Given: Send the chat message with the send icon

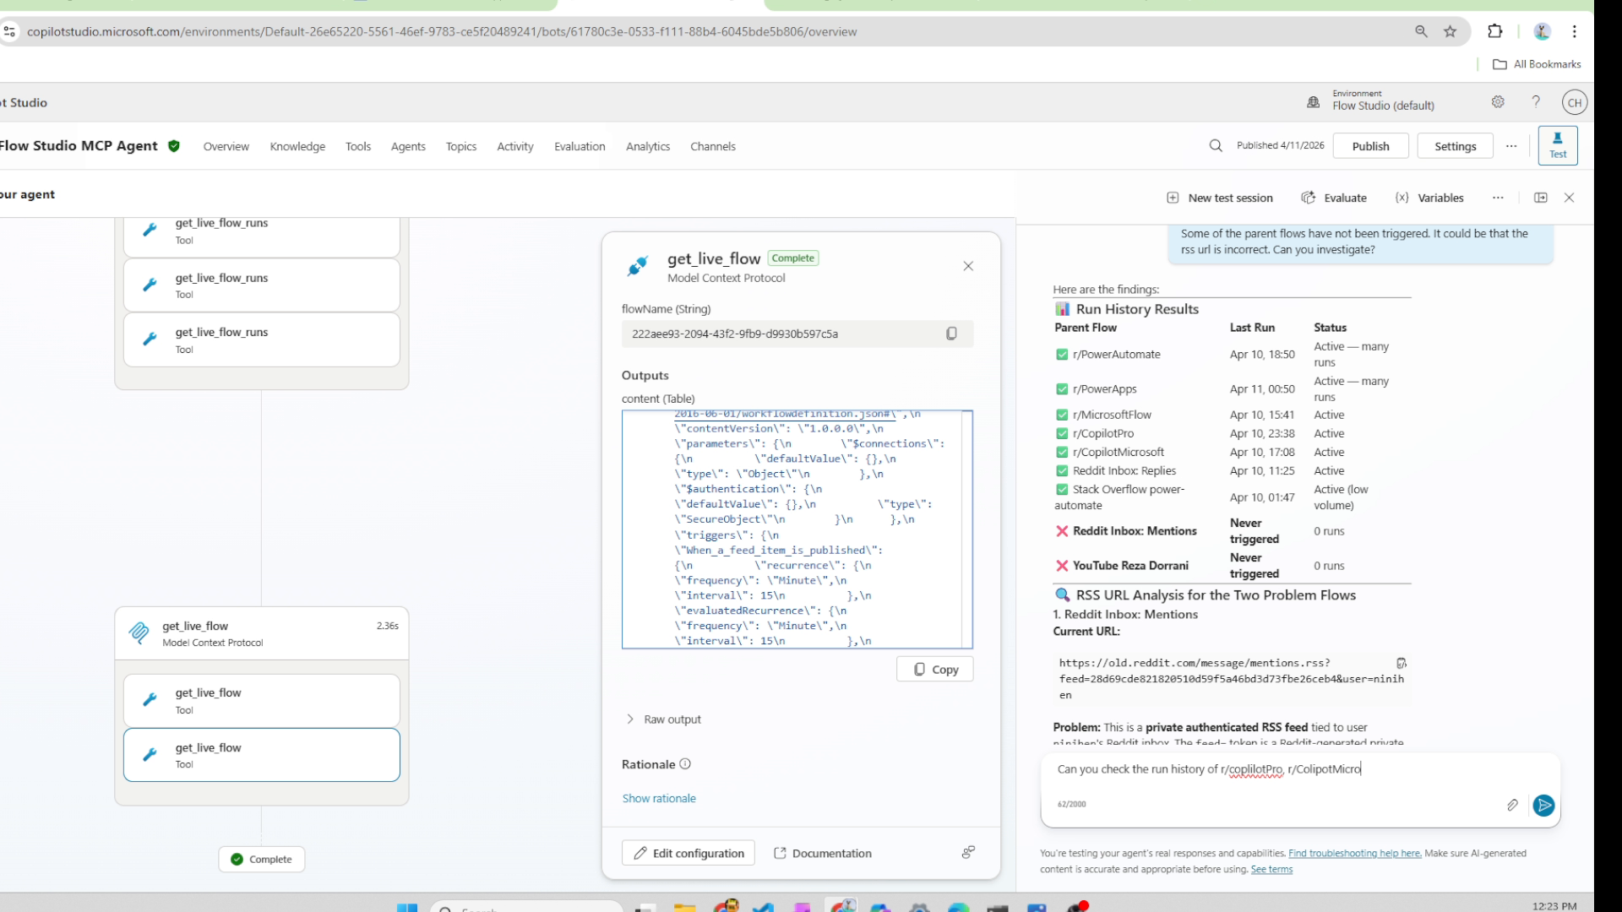Looking at the screenshot, I should click(1544, 806).
